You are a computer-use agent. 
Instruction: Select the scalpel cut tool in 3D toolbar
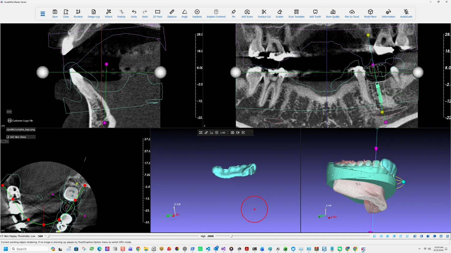(206, 132)
